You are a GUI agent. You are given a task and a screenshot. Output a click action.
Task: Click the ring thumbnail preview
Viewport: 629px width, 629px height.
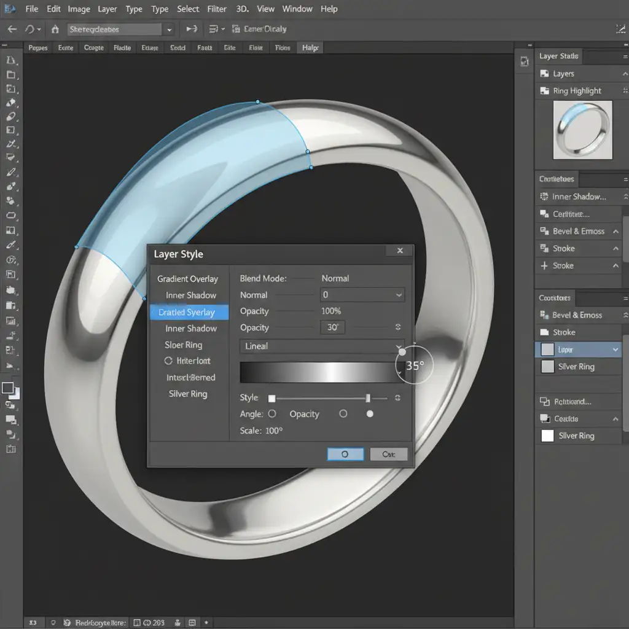click(582, 130)
